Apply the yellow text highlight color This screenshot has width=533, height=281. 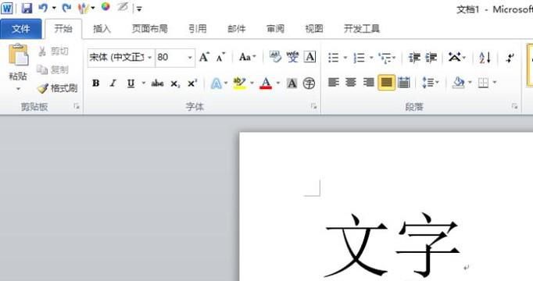point(240,84)
